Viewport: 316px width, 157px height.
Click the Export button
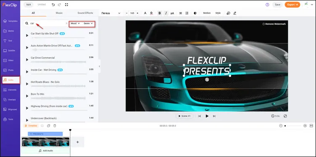(x=292, y=5)
